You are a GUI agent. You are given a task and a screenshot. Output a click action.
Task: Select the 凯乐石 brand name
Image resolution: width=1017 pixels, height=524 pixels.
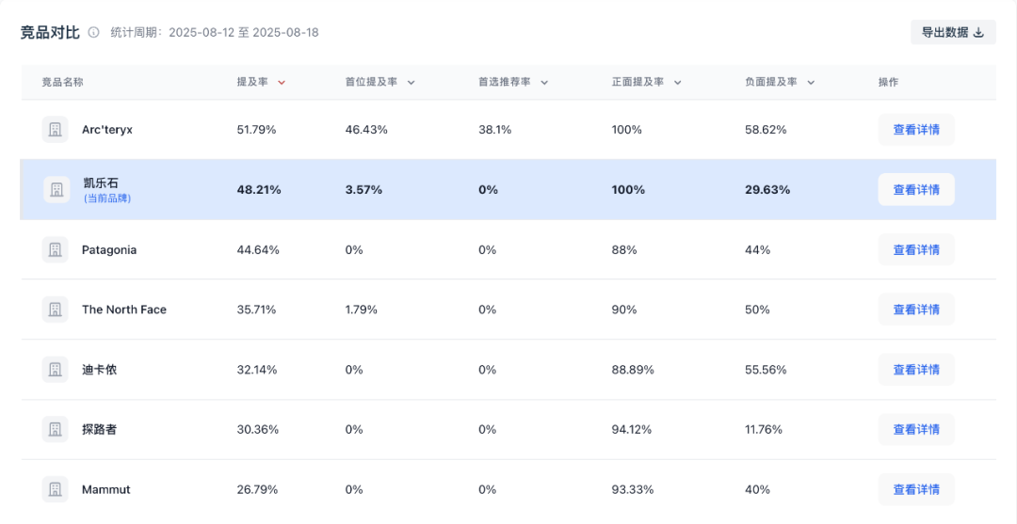[x=101, y=183]
